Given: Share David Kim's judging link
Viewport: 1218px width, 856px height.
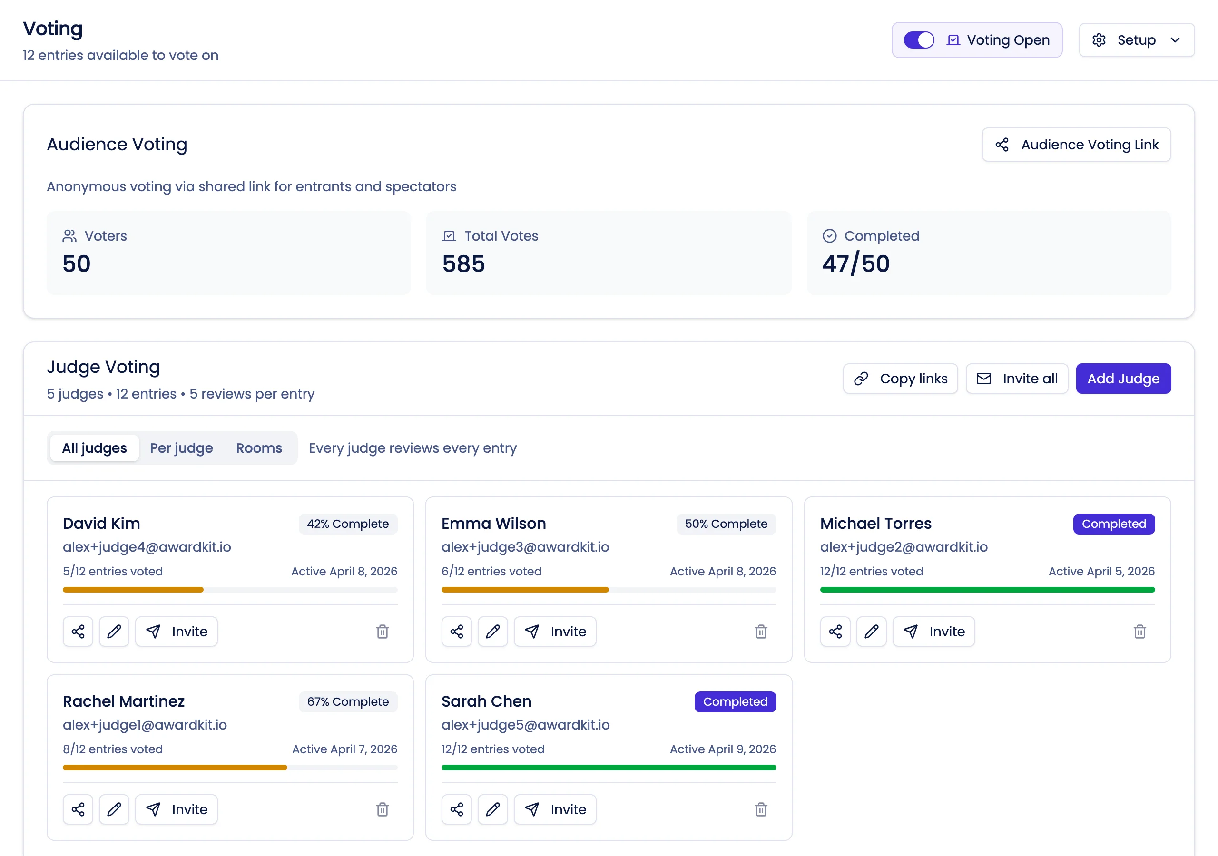Looking at the screenshot, I should pos(78,632).
